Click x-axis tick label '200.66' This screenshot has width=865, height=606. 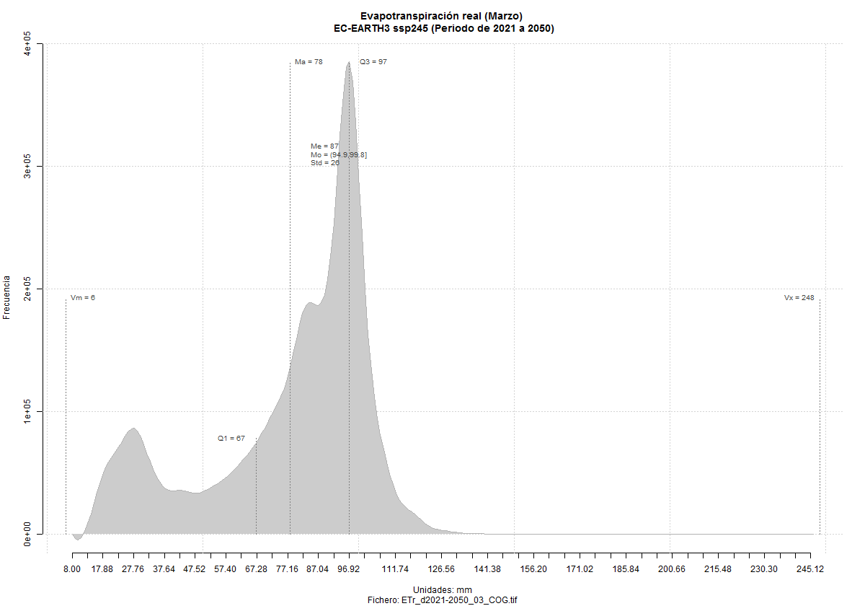pyautogui.click(x=672, y=569)
